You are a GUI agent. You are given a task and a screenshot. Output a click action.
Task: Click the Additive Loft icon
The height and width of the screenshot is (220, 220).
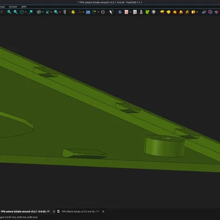[x=175, y=12]
